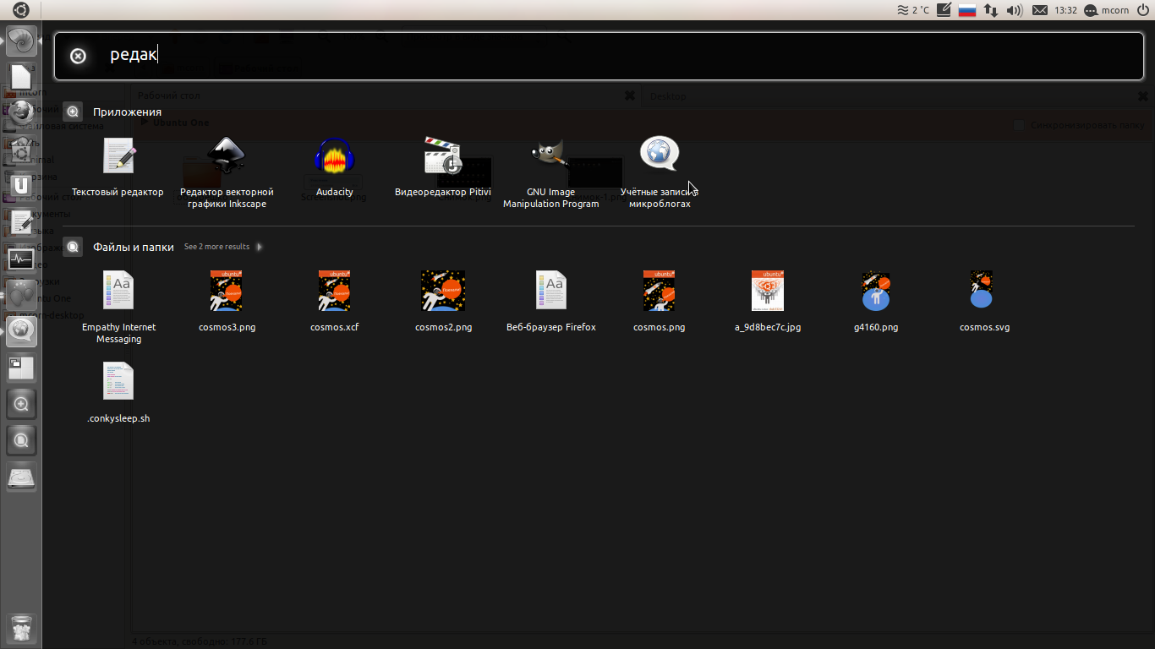Toggle Синхронизировать папку checkbox in background window

click(x=1019, y=125)
